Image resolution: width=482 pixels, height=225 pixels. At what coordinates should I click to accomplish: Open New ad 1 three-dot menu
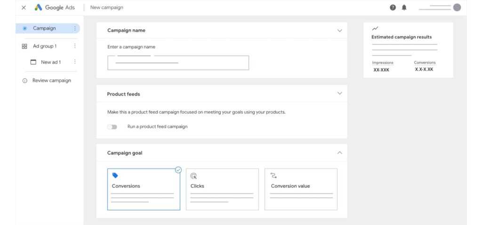point(75,62)
